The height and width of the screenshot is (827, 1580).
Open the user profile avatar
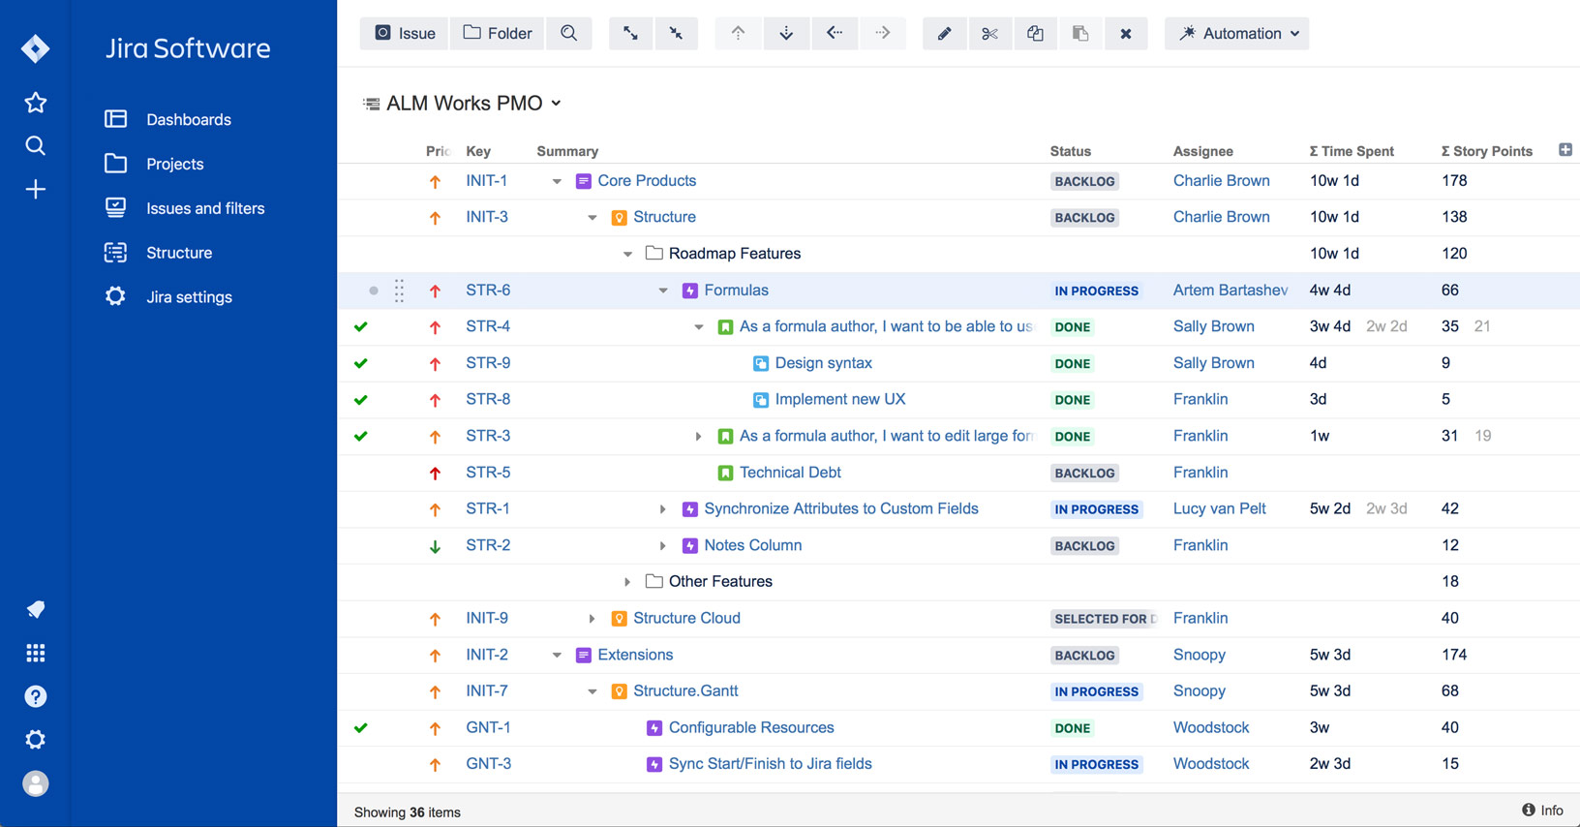pyautogui.click(x=35, y=783)
